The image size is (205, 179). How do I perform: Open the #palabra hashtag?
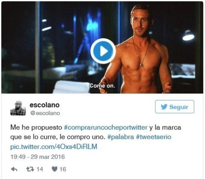pyautogui.click(x=120, y=137)
